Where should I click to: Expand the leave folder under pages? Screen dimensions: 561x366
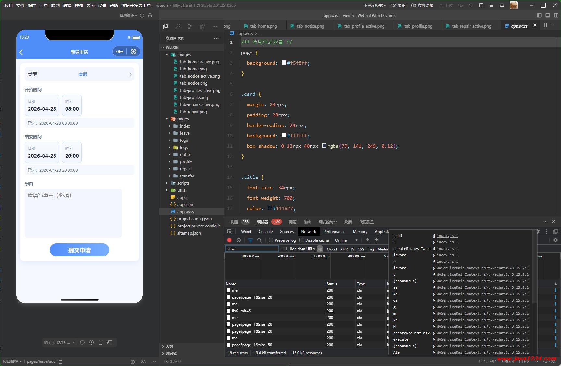tap(185, 133)
